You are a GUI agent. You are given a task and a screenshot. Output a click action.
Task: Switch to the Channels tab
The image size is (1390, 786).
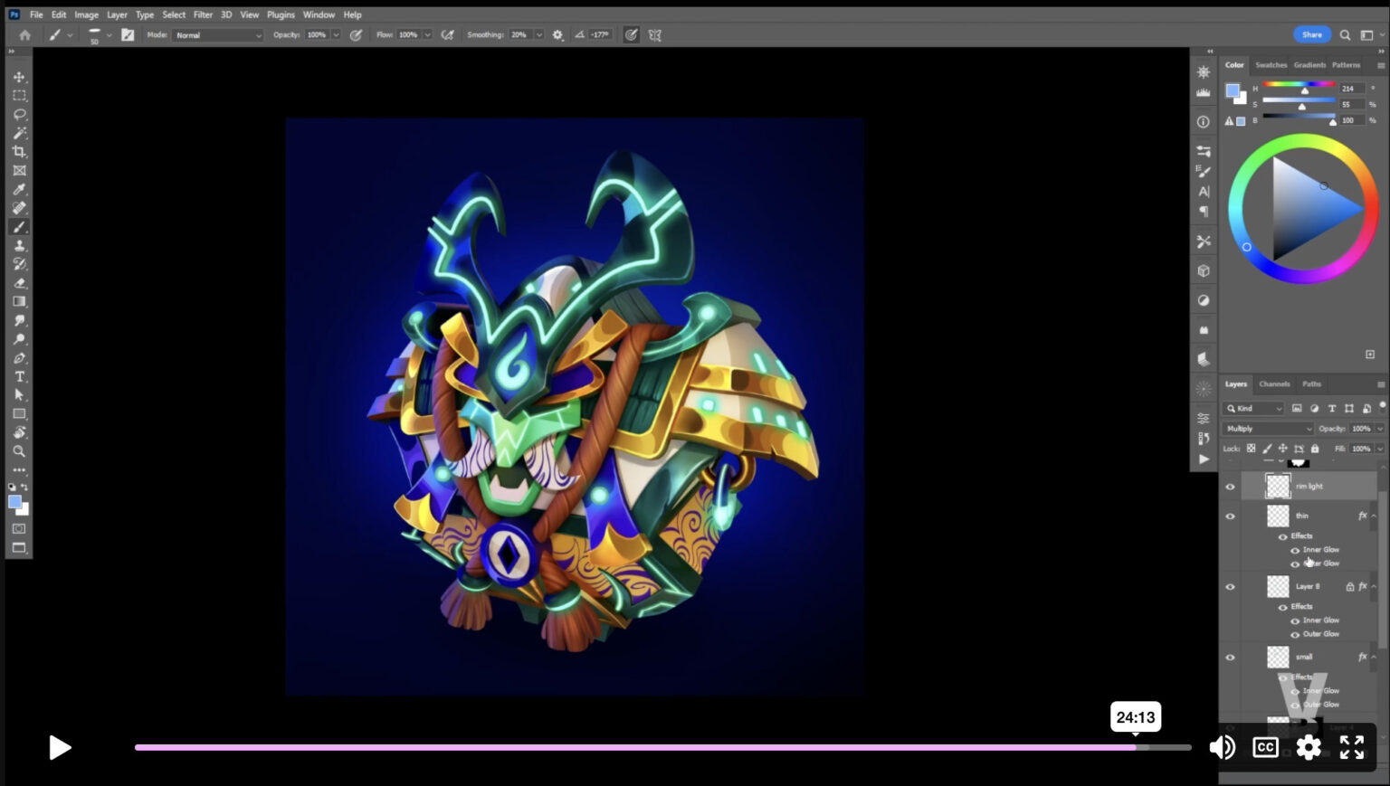[1274, 384]
